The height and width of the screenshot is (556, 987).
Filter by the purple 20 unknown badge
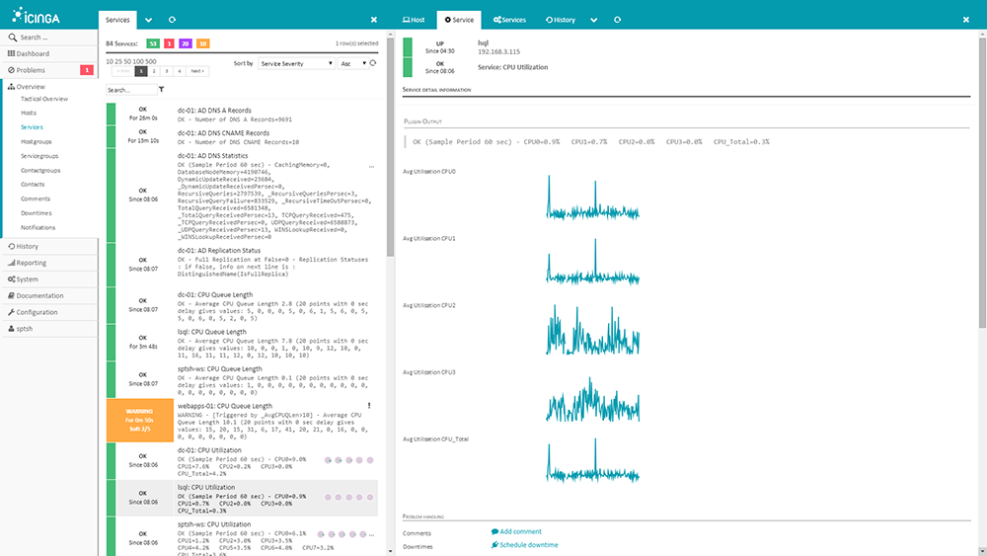pos(186,43)
